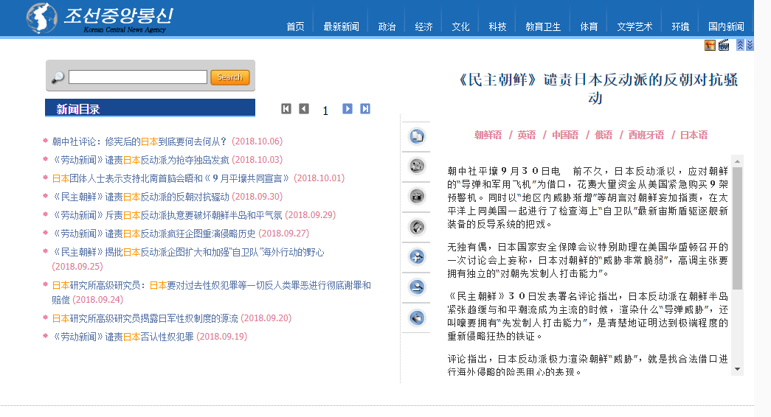This screenshot has height=417, width=771.
Task: Switch article to 俄语 language
Action: point(604,135)
